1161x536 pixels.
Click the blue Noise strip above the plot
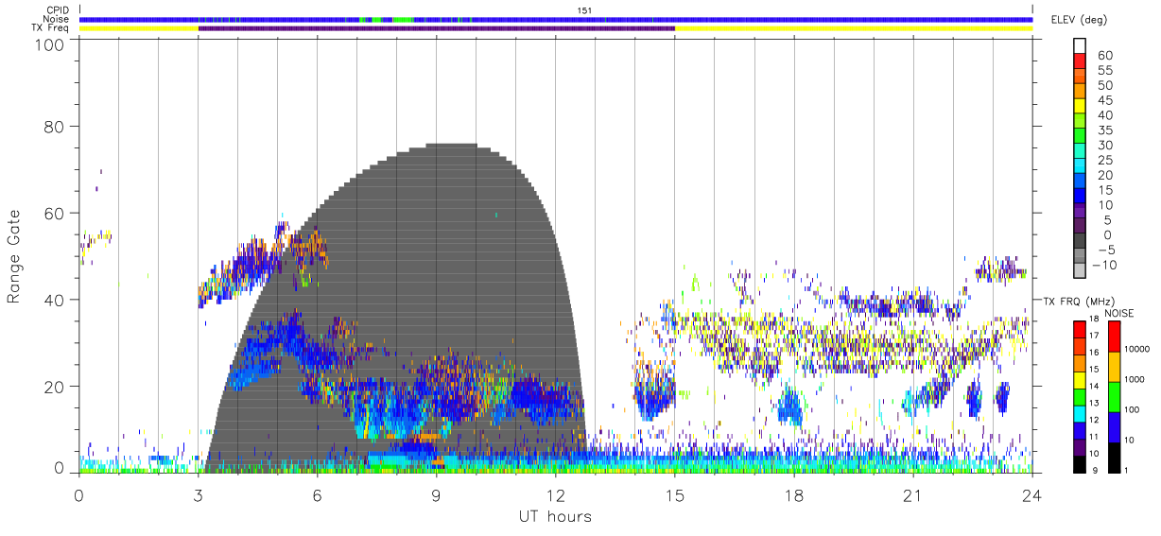tap(556, 19)
